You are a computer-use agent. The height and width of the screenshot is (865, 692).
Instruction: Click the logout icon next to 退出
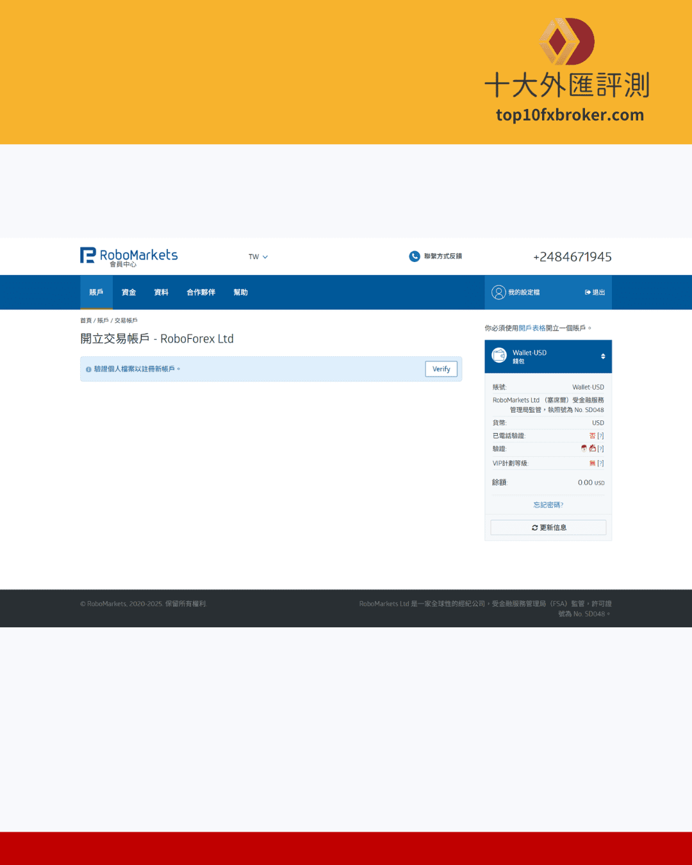[588, 292]
